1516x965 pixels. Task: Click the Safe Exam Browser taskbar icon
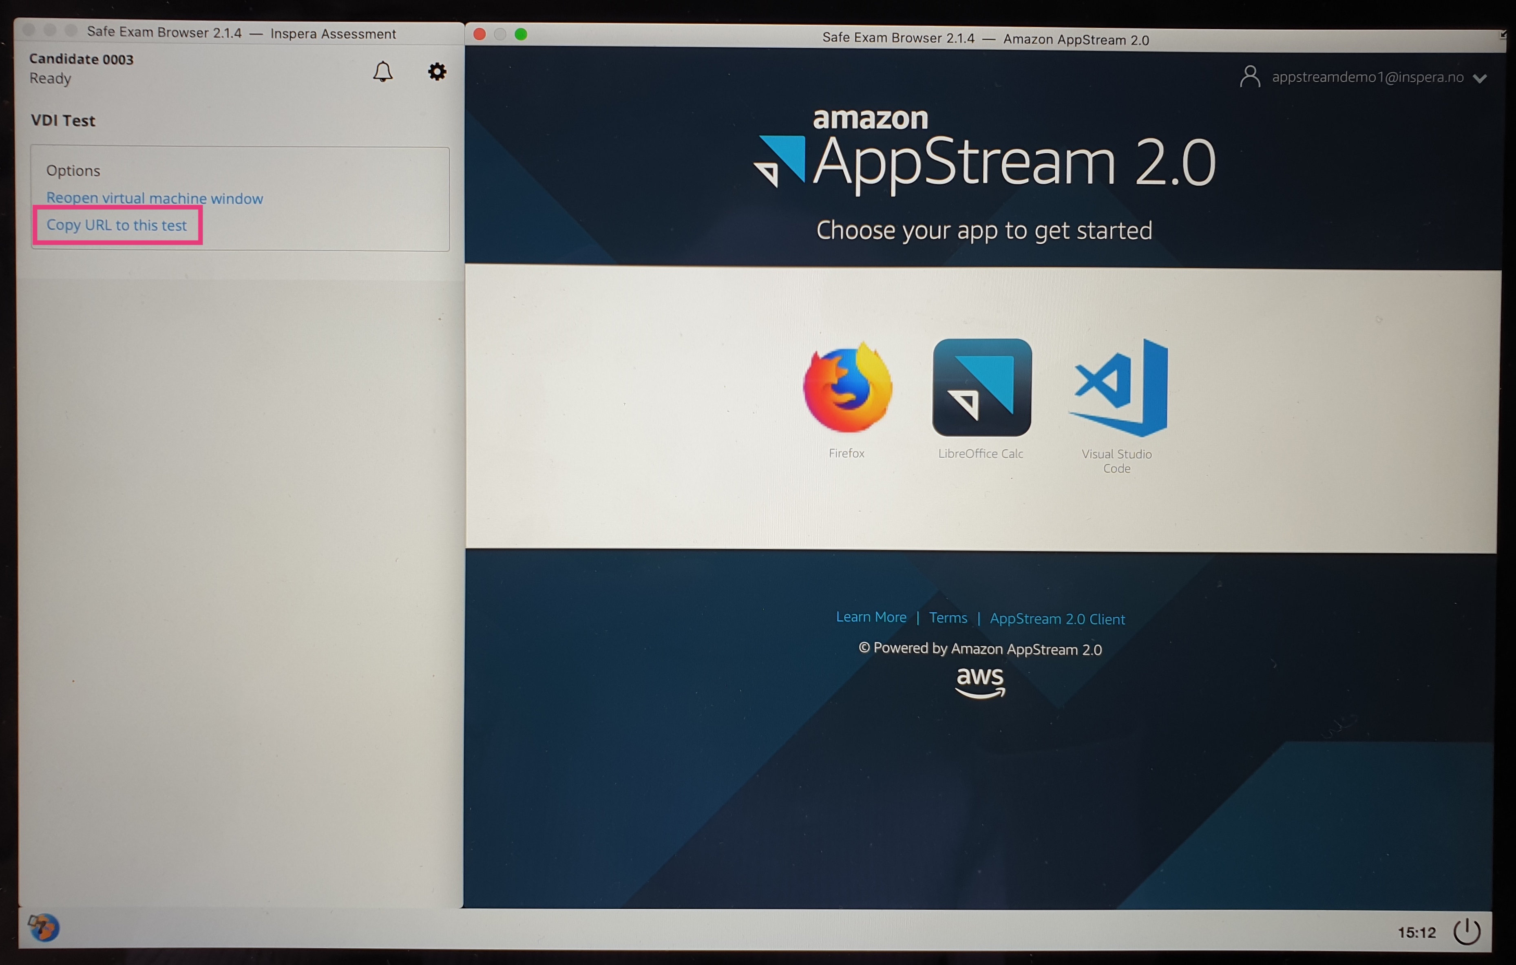(x=44, y=927)
